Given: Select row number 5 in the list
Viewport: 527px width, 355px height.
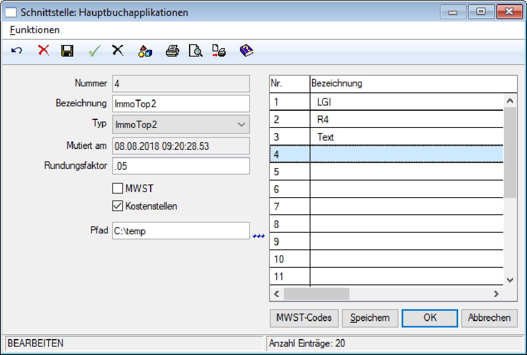Looking at the screenshot, I should (x=386, y=171).
